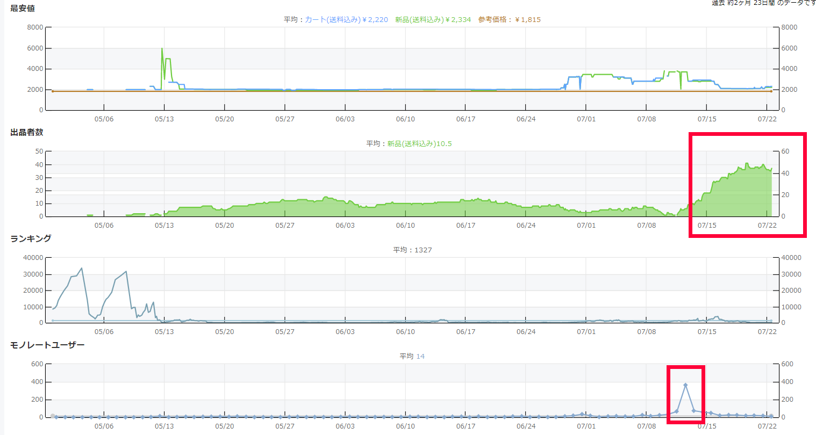The image size is (816, 435).
Task: Click the 平均：1327 label above ranking chart
Action: point(412,250)
